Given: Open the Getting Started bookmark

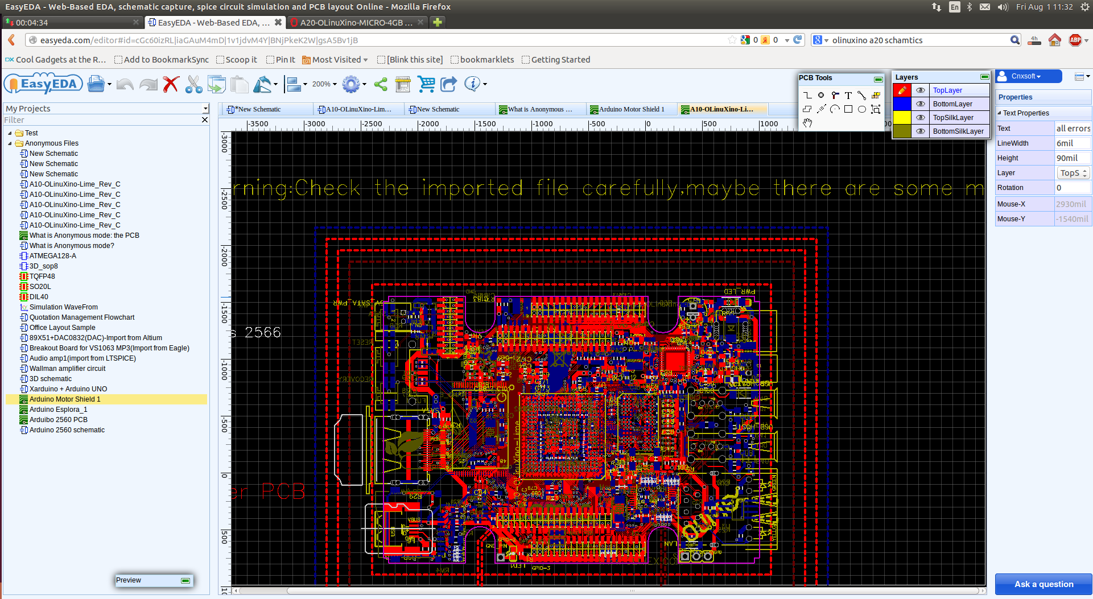Looking at the screenshot, I should (556, 60).
